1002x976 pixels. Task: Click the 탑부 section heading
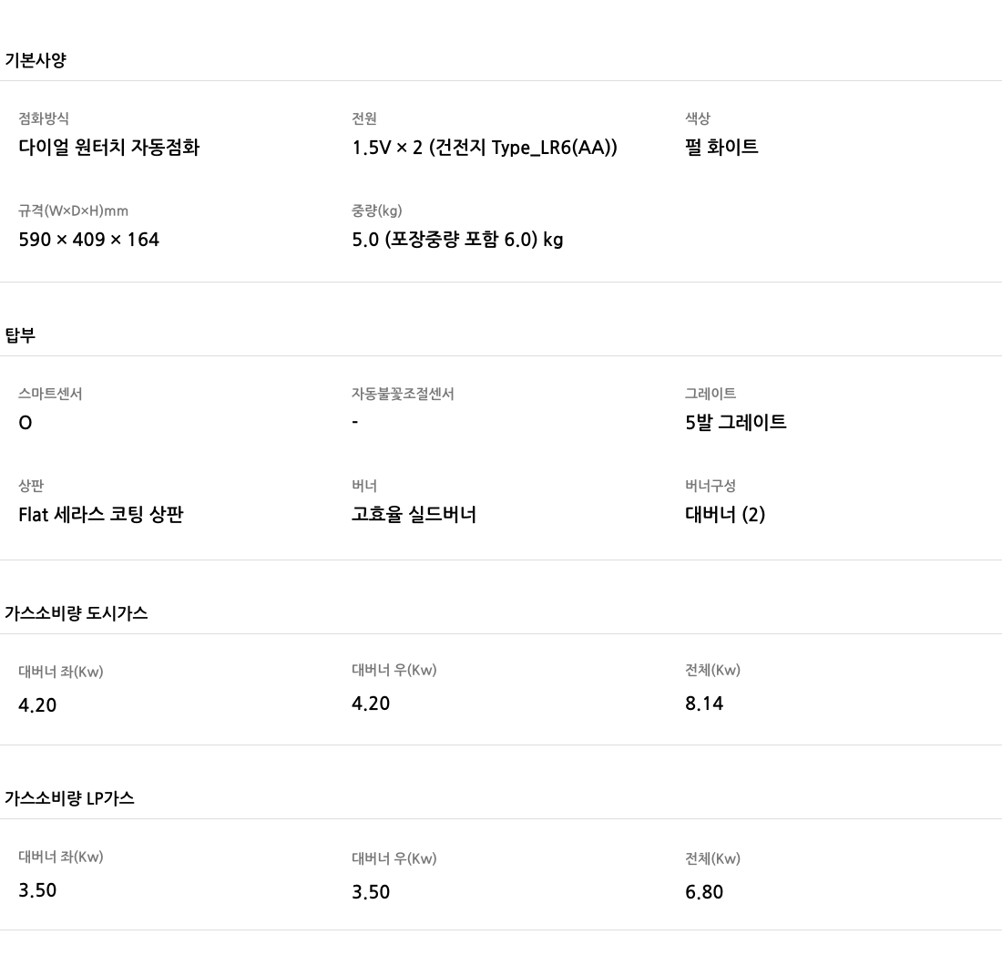[x=20, y=336]
